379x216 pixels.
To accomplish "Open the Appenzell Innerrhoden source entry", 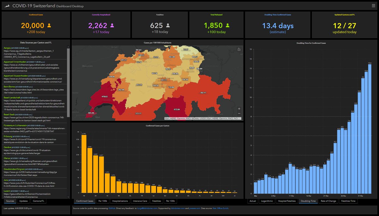I will (x=34, y=66).
